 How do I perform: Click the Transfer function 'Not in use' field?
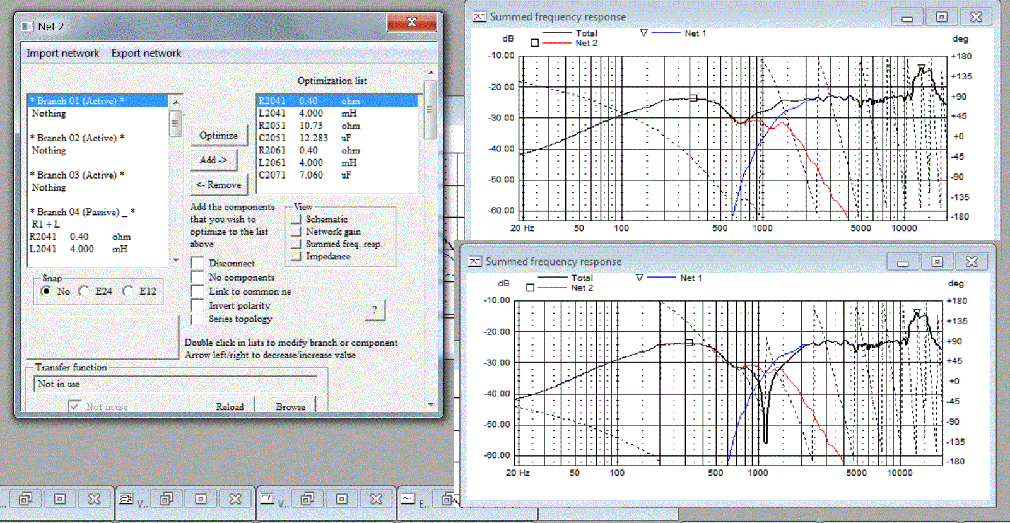[x=177, y=384]
